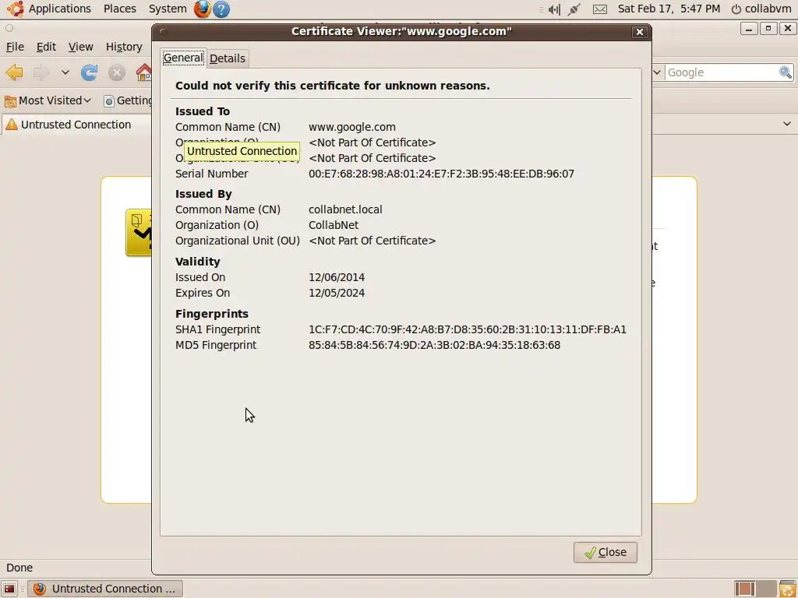Viewport: 798px width, 598px height.
Task: Open the Edit menu in Firefox
Action: [46, 47]
